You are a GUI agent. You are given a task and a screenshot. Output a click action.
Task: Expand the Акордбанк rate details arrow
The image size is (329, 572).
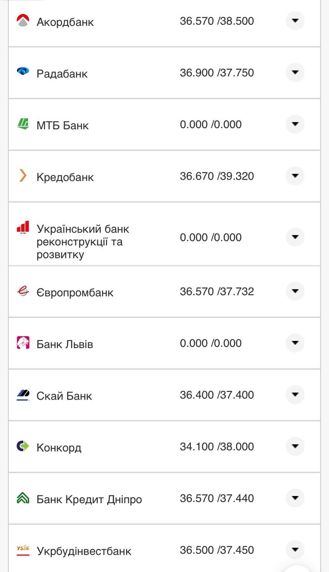295,21
